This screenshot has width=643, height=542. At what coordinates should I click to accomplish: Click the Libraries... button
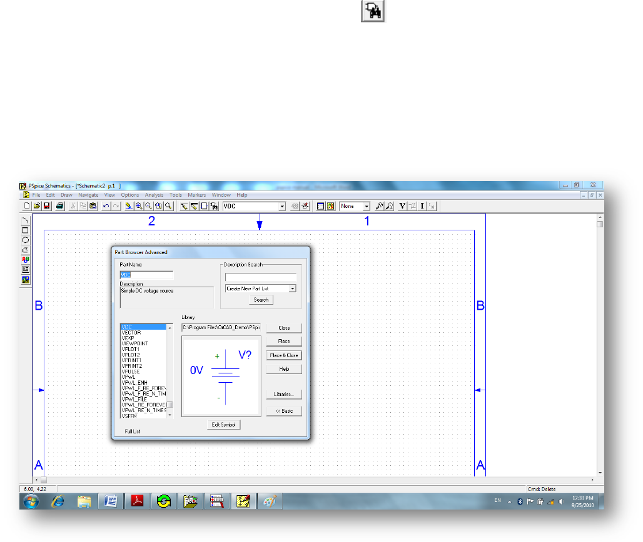point(284,394)
